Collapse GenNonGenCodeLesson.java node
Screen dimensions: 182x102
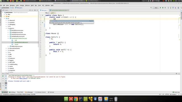(x=8, y=38)
